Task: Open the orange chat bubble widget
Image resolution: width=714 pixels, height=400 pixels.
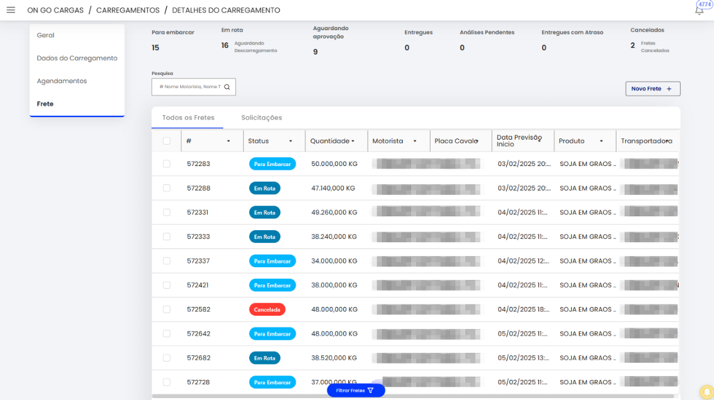Action: [x=707, y=392]
